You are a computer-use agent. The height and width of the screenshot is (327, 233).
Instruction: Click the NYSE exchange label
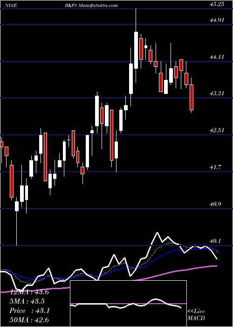click(x=12, y=5)
